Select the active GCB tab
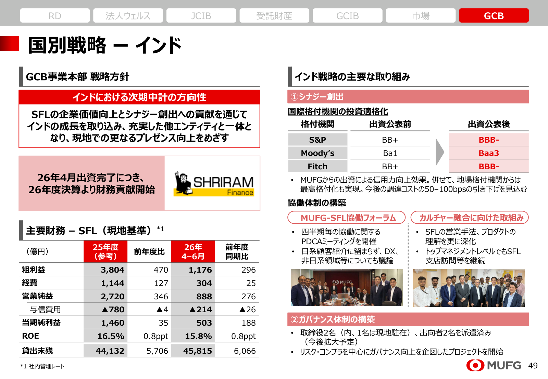 (494, 15)
